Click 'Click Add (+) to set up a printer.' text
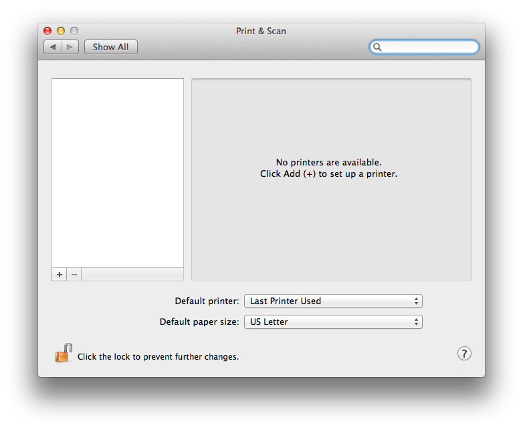Viewport: 523px width, 430px height. point(328,173)
